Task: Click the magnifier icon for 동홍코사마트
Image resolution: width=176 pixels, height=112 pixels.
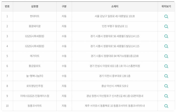Action: click(166, 106)
